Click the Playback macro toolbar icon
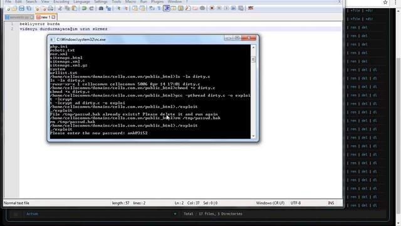This screenshot has height=226, width=401. [x=226, y=8]
